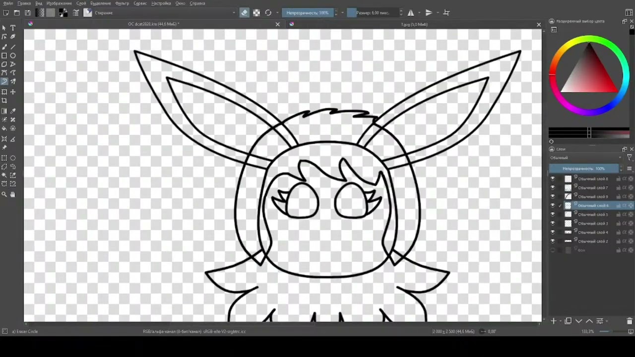This screenshot has height=357, width=635.
Task: Expand horizontal mirror options arrow
Action: [419, 13]
